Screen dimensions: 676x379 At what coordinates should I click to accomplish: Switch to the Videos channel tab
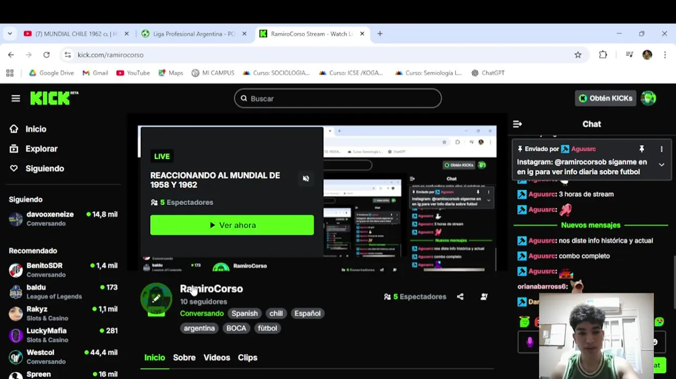coord(217,357)
